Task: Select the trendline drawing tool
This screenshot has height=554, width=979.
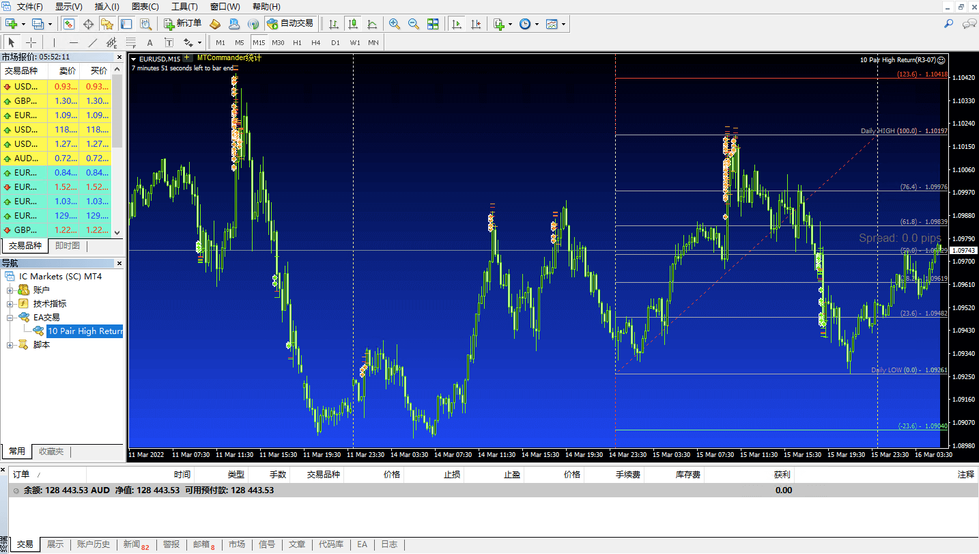Action: point(93,42)
